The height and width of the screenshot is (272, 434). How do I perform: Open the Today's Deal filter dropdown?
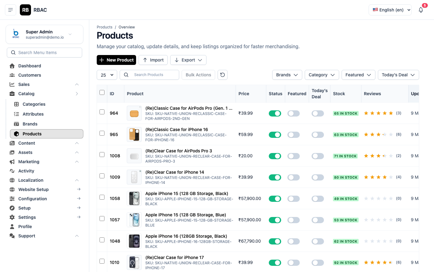pyautogui.click(x=398, y=75)
